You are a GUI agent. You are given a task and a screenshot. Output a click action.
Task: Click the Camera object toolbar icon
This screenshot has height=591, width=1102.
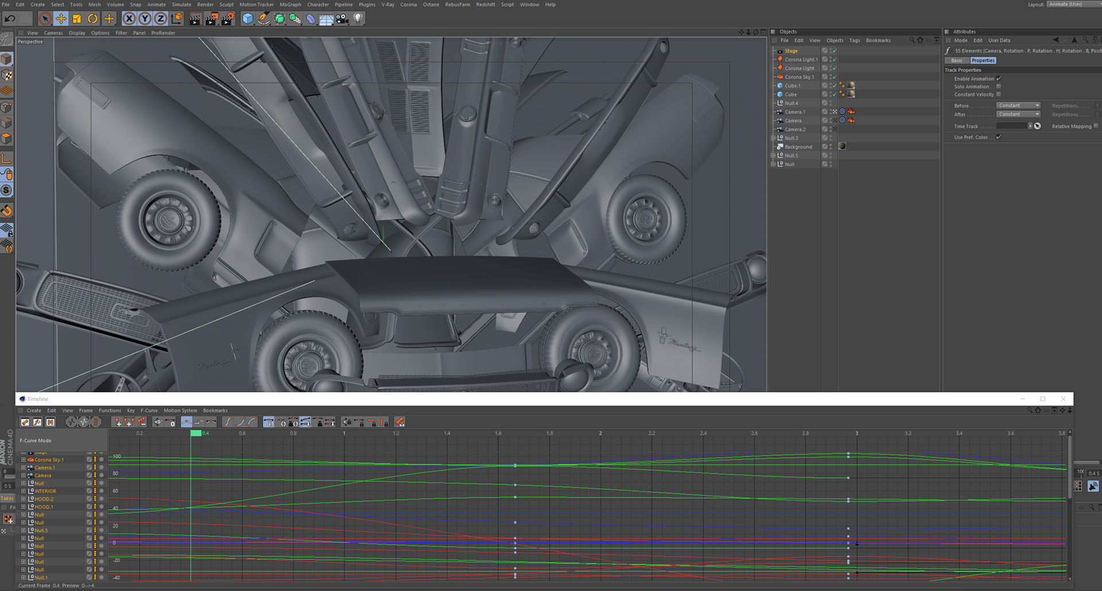coord(342,19)
